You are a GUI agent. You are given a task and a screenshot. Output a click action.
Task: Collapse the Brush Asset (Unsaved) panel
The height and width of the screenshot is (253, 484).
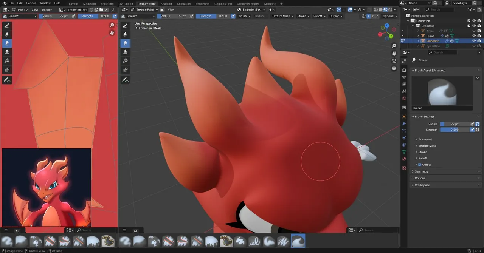click(430, 71)
